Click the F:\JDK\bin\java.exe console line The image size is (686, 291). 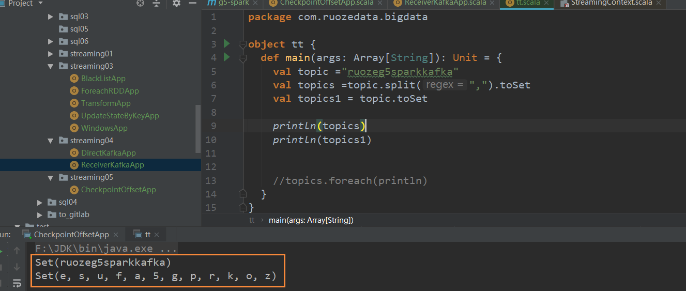tap(106, 248)
